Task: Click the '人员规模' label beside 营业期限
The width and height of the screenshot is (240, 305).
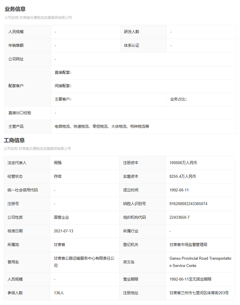Action: pos(15,279)
